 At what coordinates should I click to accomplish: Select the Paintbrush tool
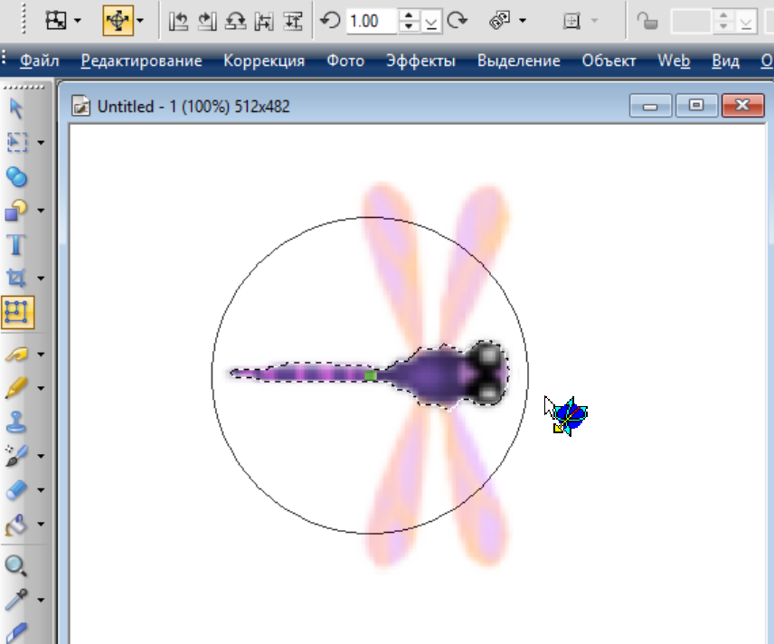(16, 388)
